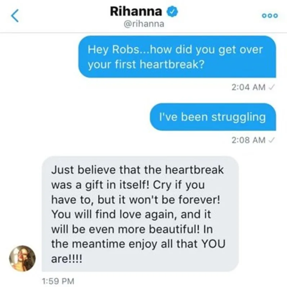Viewport: 287px width, 287px height.
Task: Select the gray 'Just believe' reply bubble
Action: click(140, 214)
